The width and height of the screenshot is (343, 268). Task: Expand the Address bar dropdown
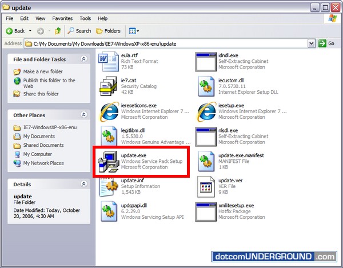coord(312,43)
